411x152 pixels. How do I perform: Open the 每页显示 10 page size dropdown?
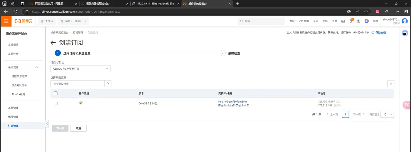click(x=387, y=114)
